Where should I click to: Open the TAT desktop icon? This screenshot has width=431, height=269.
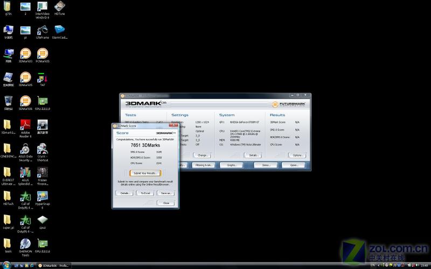click(43, 80)
